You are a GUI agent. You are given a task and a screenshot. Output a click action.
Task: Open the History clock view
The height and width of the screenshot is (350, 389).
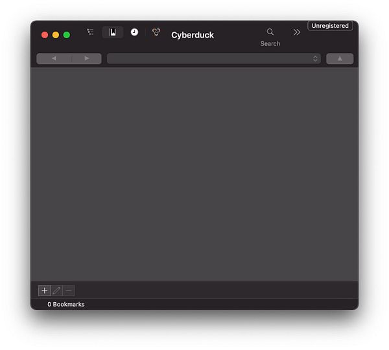134,32
